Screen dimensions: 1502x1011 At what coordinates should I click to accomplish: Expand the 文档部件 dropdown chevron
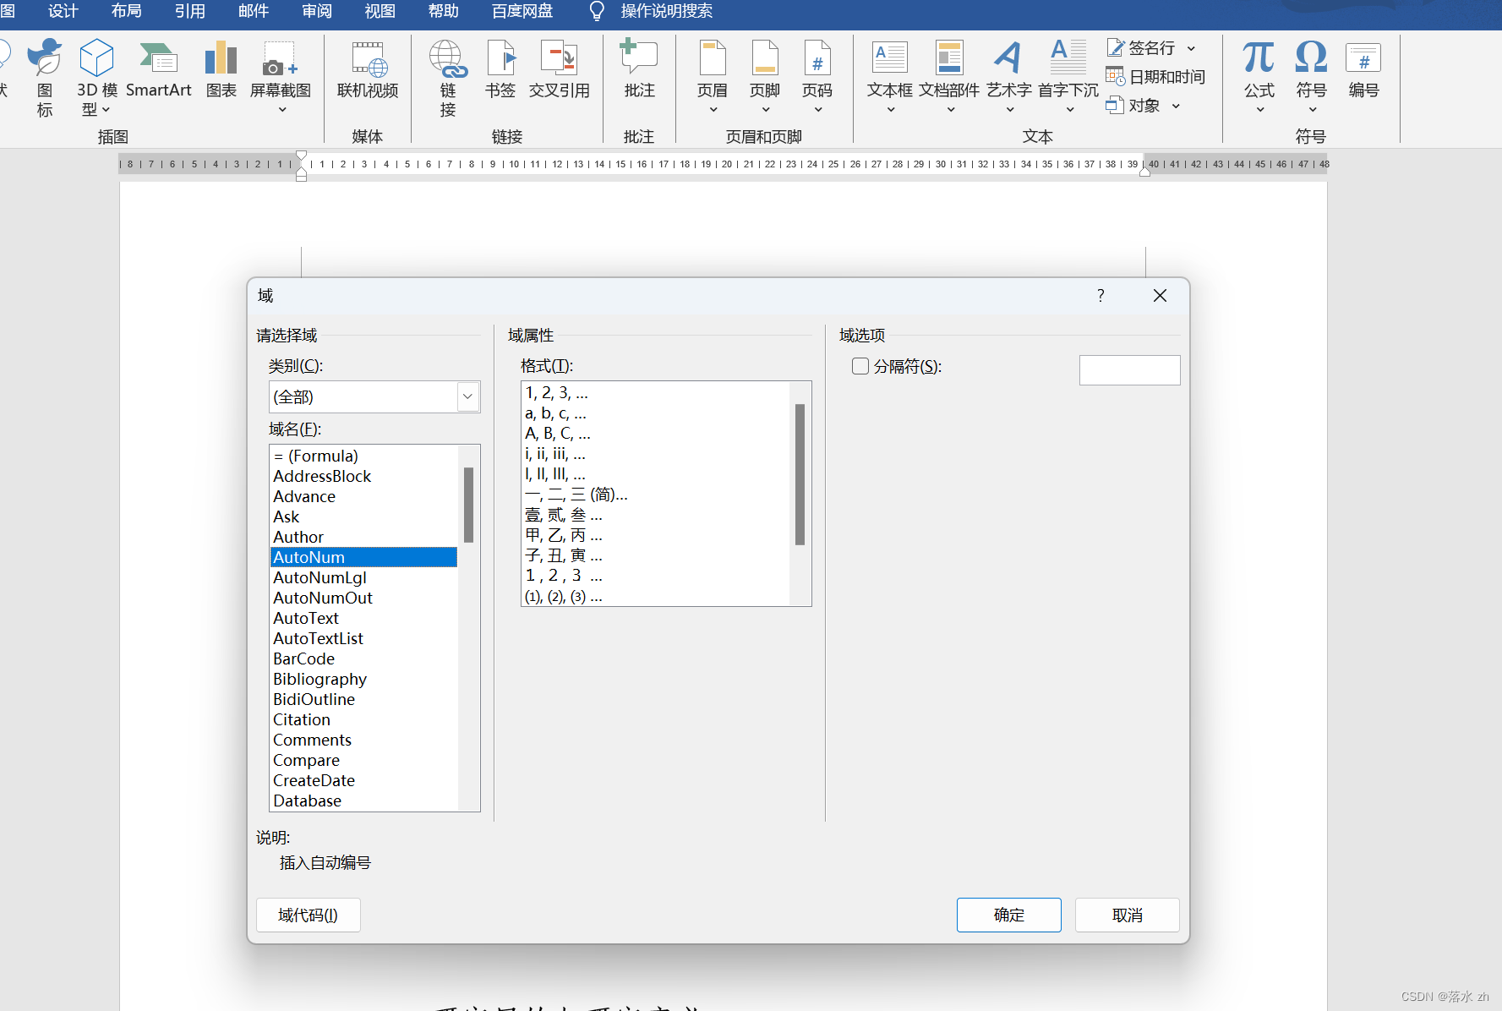point(951,109)
